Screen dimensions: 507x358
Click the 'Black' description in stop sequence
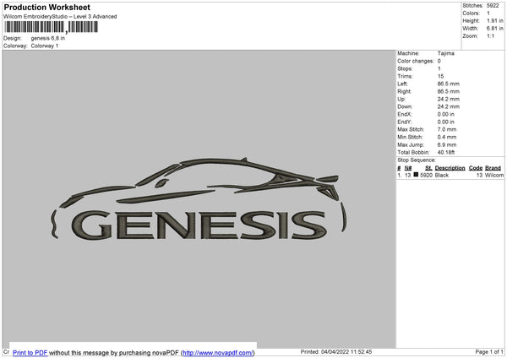pos(442,175)
